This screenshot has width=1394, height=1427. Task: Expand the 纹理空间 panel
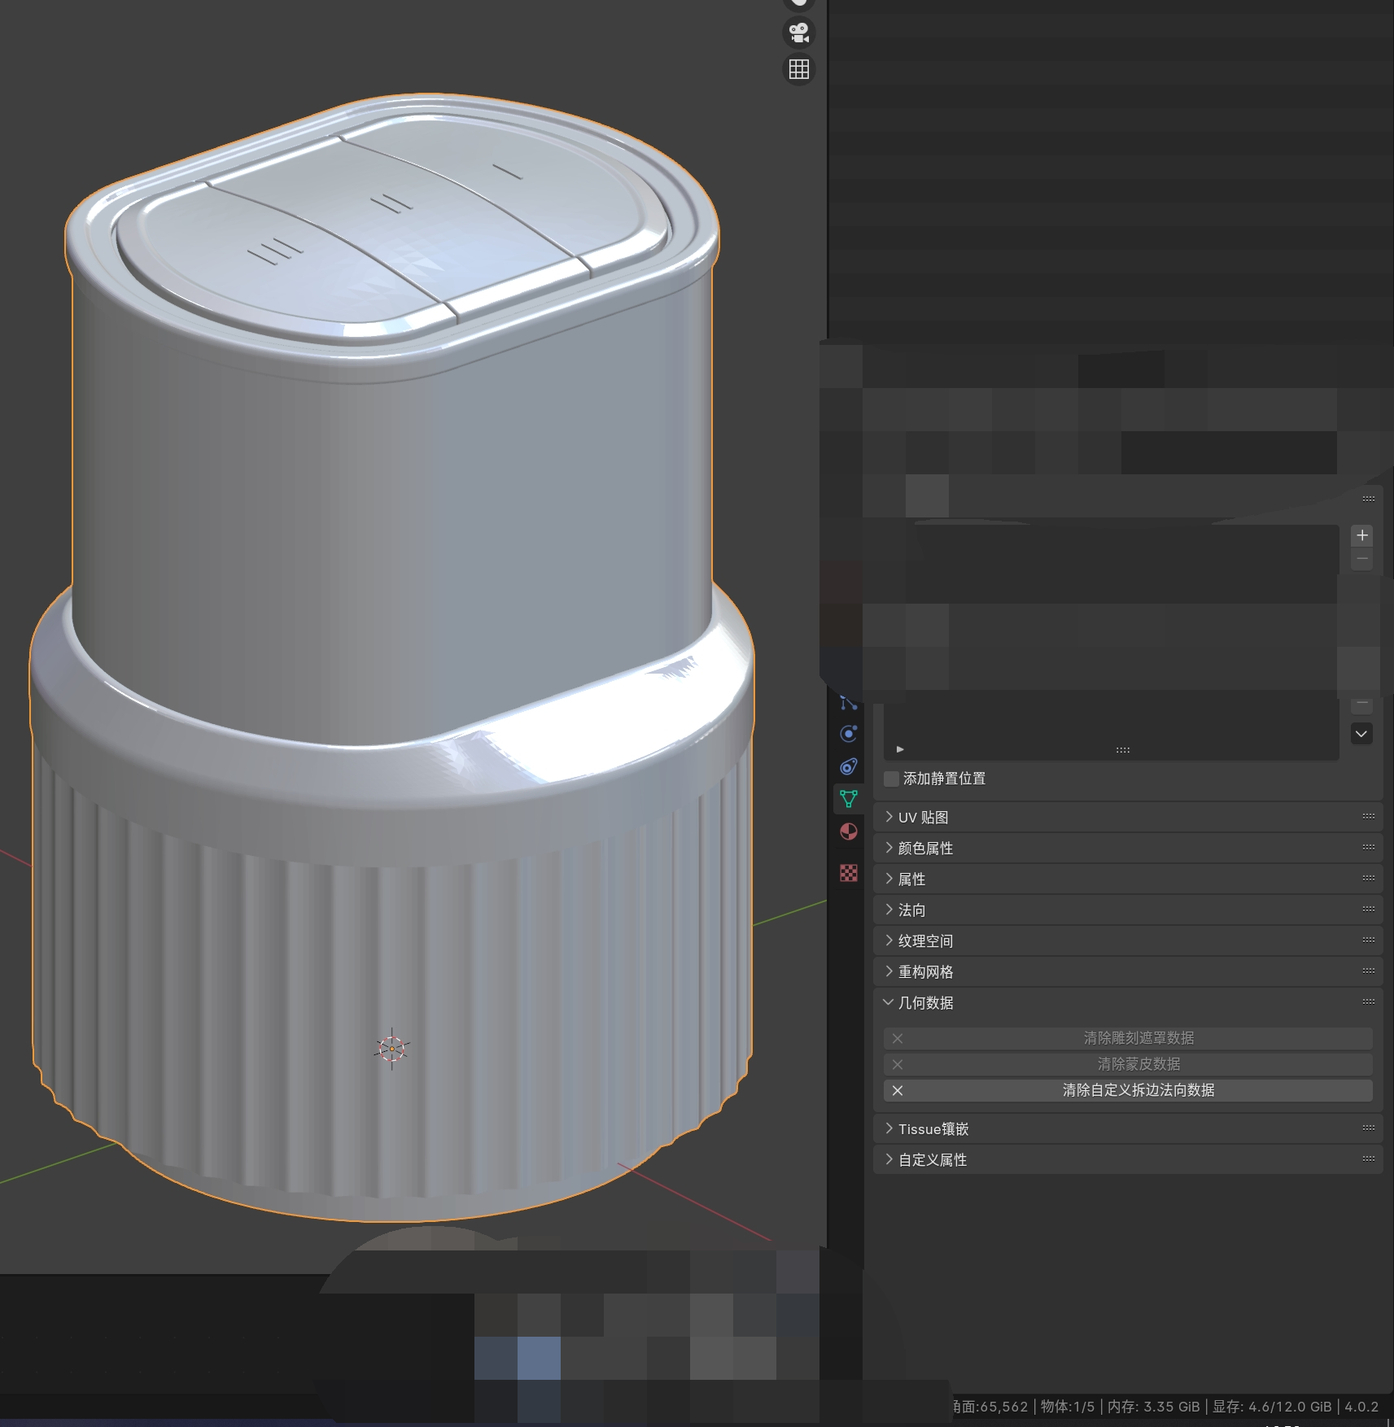[x=1128, y=940]
